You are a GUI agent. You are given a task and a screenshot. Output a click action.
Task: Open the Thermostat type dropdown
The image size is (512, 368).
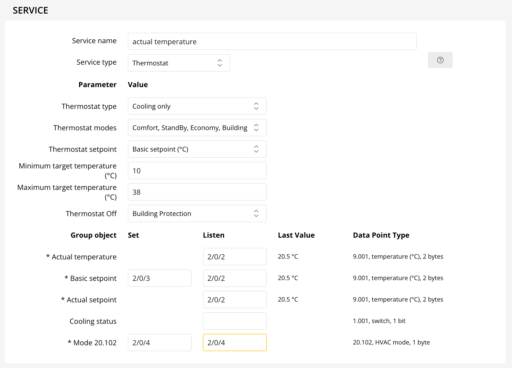[197, 106]
